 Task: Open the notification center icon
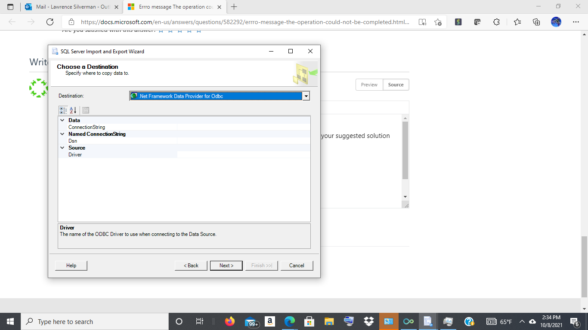tap(574, 321)
